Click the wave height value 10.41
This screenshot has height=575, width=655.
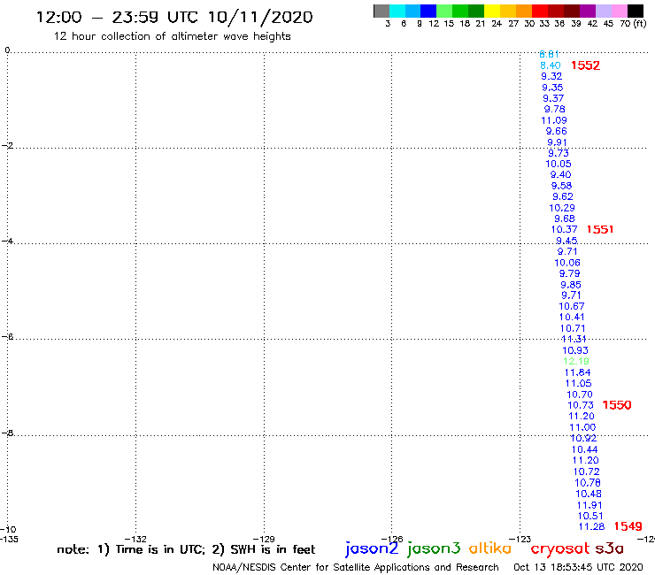pyautogui.click(x=572, y=318)
